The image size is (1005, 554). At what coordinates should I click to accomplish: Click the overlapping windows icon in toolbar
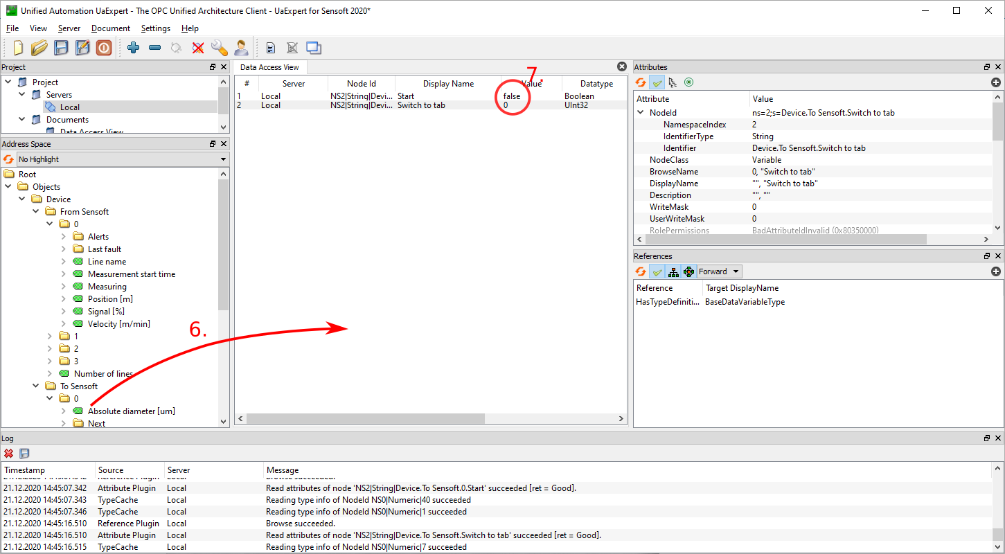(x=314, y=48)
